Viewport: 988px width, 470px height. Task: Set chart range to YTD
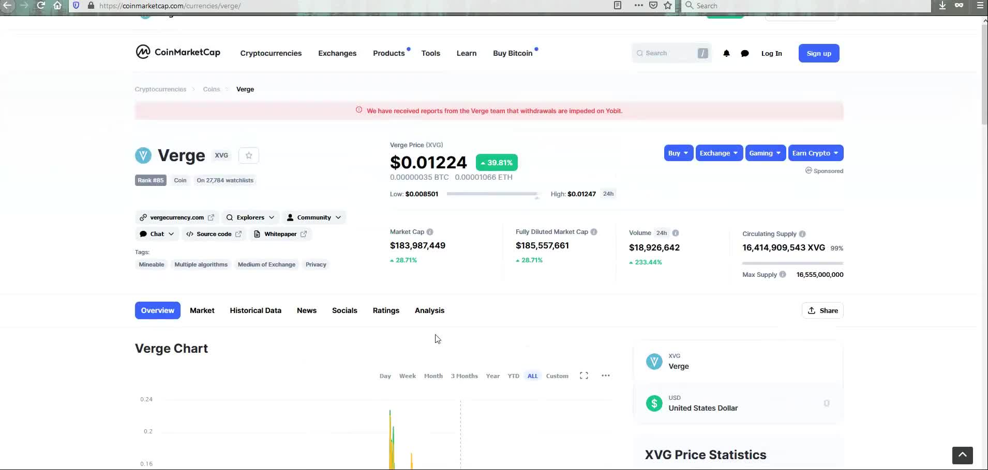513,376
